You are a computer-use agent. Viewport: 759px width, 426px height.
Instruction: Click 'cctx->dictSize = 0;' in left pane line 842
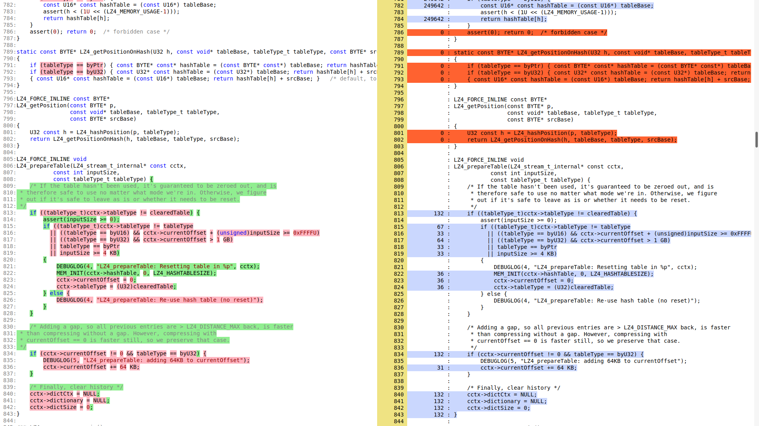click(x=61, y=407)
